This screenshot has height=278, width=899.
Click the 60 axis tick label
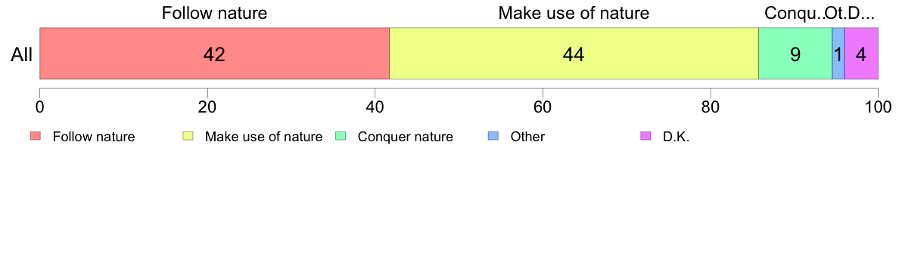543,107
